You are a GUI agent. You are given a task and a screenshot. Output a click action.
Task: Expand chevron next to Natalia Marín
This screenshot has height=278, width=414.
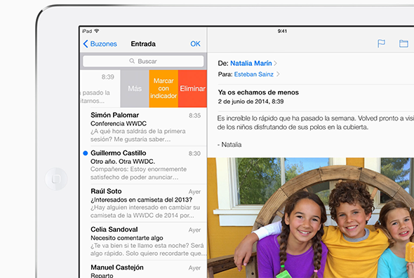(x=275, y=63)
